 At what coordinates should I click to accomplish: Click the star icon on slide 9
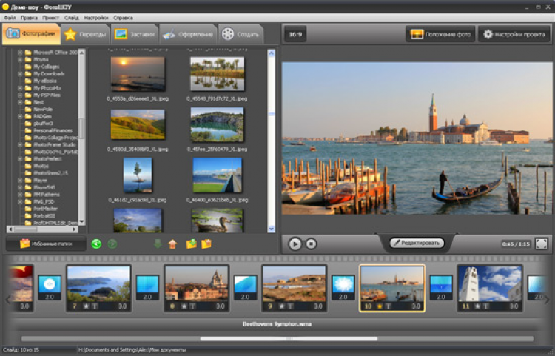[x=282, y=306]
